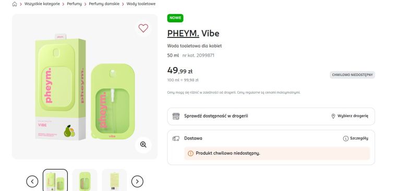
Task: Open delivery Szczegóły details
Action: coord(356,138)
